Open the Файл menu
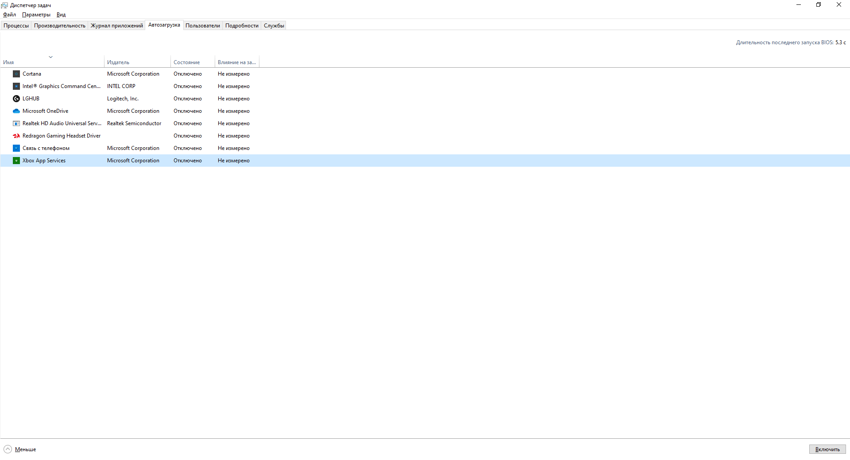Screen dimensions: 850x460 click(x=9, y=15)
